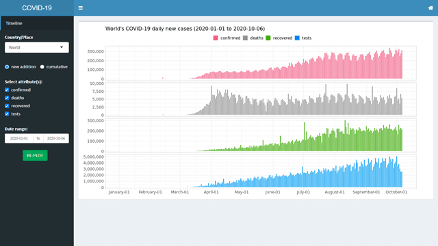Click the February-01 axis label

click(x=151, y=192)
